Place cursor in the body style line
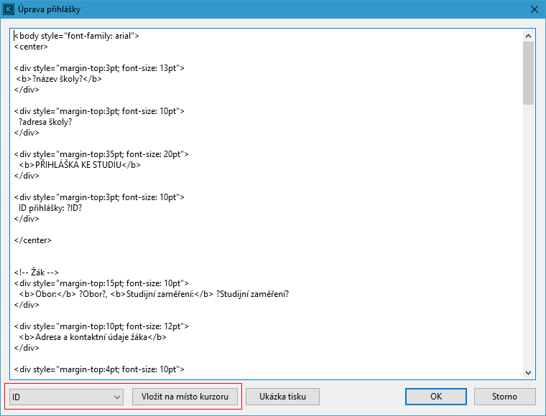This screenshot has width=546, height=416. coord(76,36)
